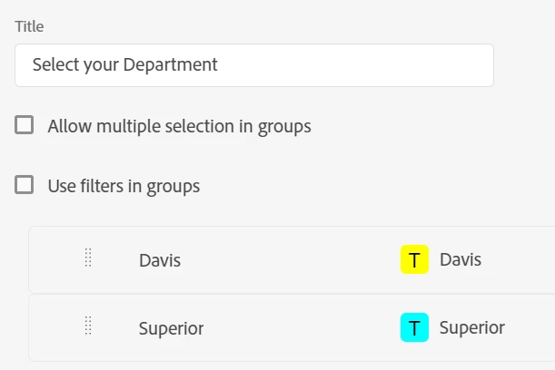Click empty space right of the title text
The image size is (555, 370).
coord(363,65)
